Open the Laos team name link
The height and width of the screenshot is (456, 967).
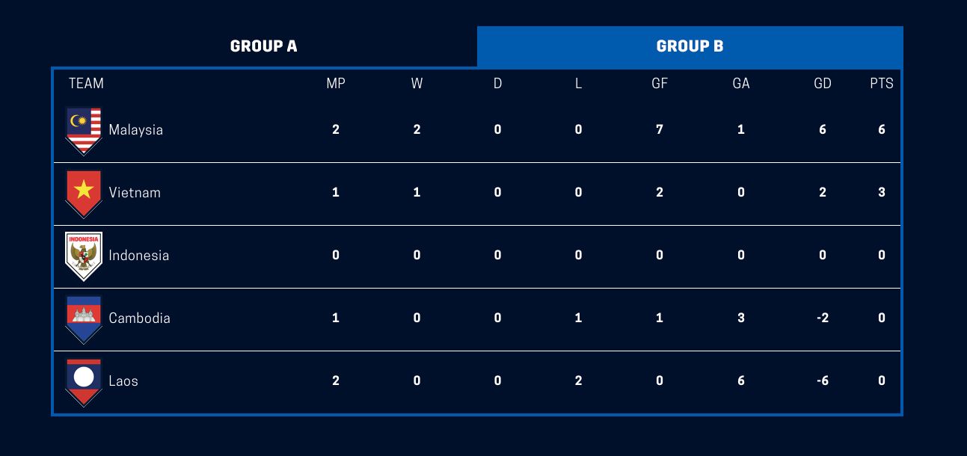(123, 380)
